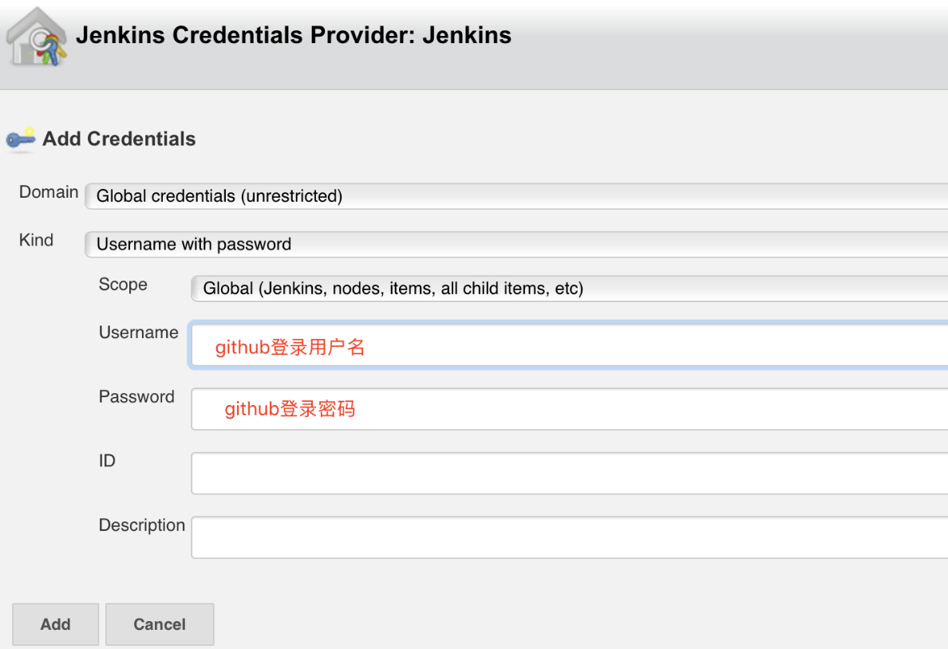Click the Add button
The height and width of the screenshot is (649, 948).
click(x=56, y=624)
